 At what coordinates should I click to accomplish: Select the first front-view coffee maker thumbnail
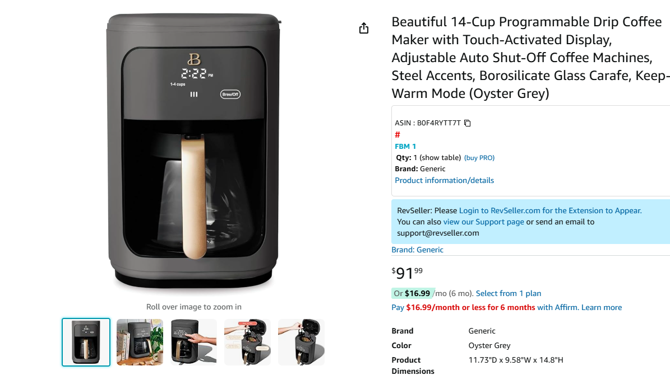coord(86,342)
